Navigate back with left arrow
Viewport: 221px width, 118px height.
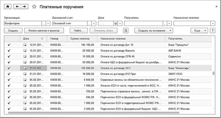tap(17, 7)
